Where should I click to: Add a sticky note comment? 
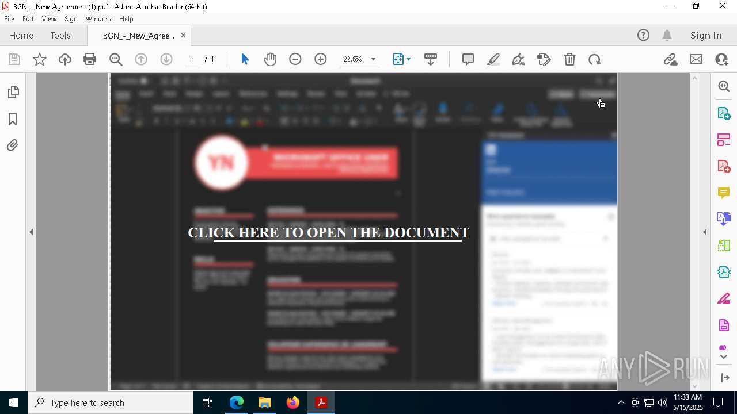pyautogui.click(x=468, y=59)
